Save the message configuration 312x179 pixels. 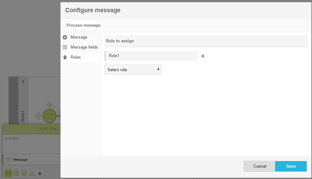[291, 166]
